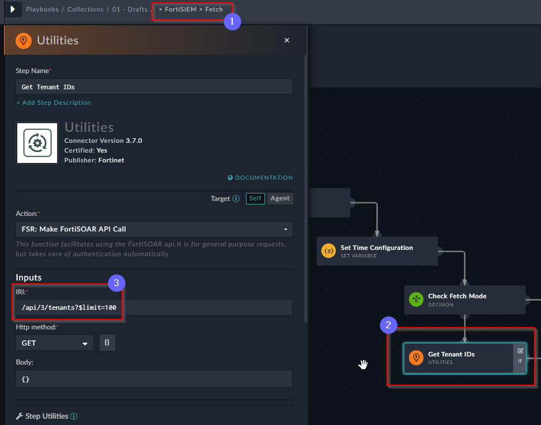Screen dimensions: 541x425
Task: Click the edit icon on Get Tenant IDs node
Action: click(x=520, y=351)
